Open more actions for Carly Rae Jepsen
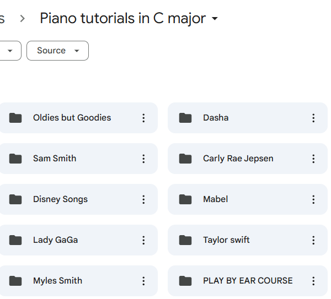This screenshot has width=331, height=299. tap(313, 159)
